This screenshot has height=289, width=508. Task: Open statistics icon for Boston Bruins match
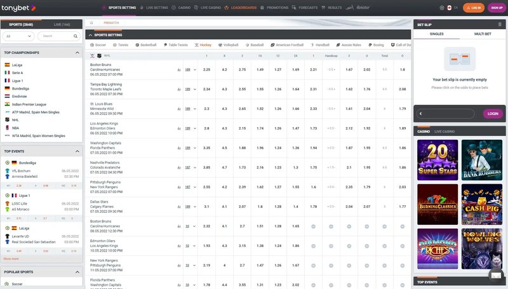coord(179,69)
